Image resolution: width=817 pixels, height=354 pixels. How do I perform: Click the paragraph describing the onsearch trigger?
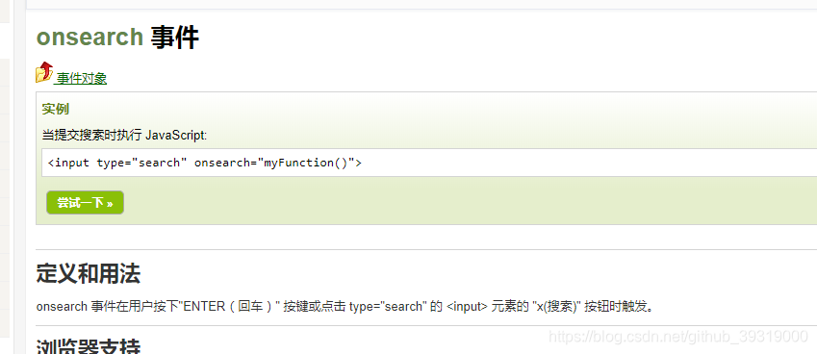[345, 307]
